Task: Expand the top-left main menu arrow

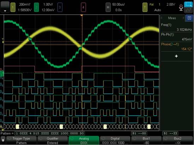Action: (x=5, y=7)
